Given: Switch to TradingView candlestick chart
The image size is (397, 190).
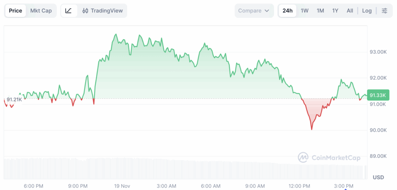Looking at the screenshot, I should [x=102, y=11].
